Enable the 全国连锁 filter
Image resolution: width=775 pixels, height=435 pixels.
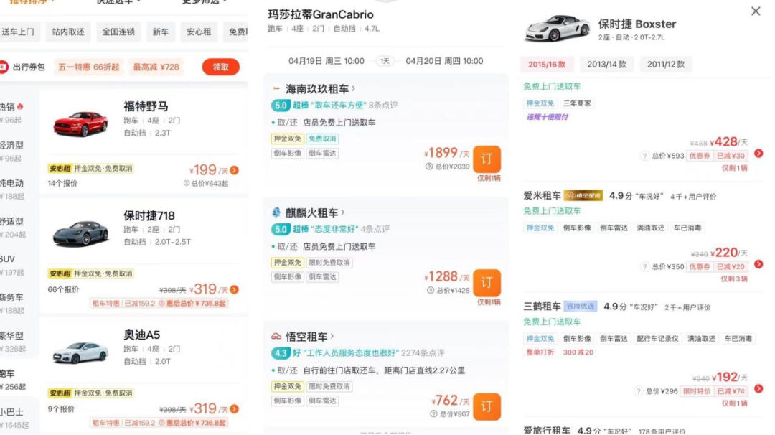(x=118, y=32)
